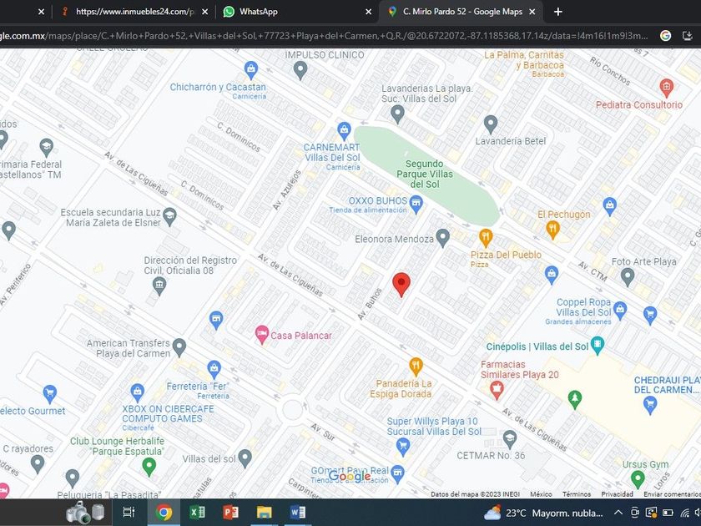The height and width of the screenshot is (526, 701).
Task: Open Word from the Windows taskbar
Action: [297, 512]
